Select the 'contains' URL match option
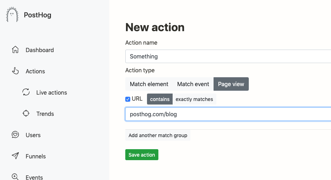 pos(160,99)
